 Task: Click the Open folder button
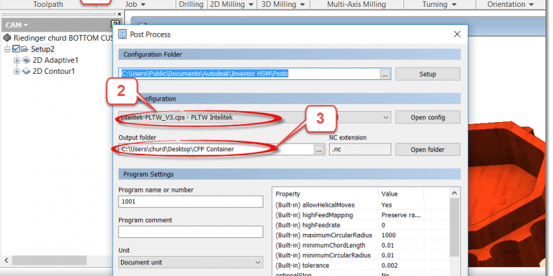pyautogui.click(x=427, y=149)
